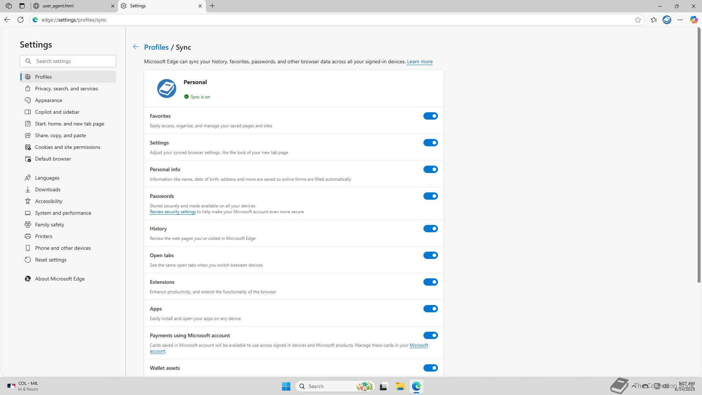Open Privacy, search, and services settings
The width and height of the screenshot is (702, 395).
click(66, 89)
